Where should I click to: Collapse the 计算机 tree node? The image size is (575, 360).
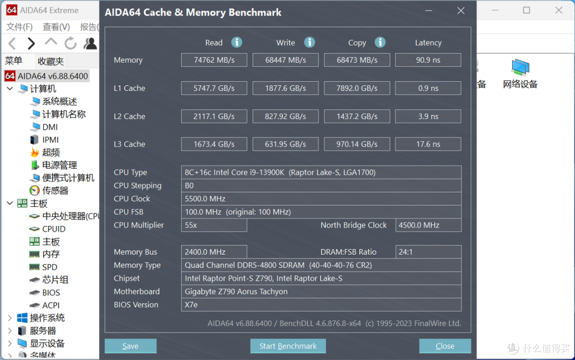pos(10,89)
